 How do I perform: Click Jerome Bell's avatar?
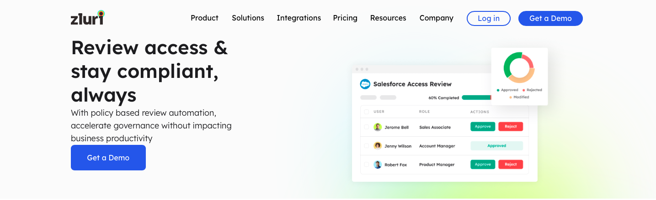coord(378,127)
